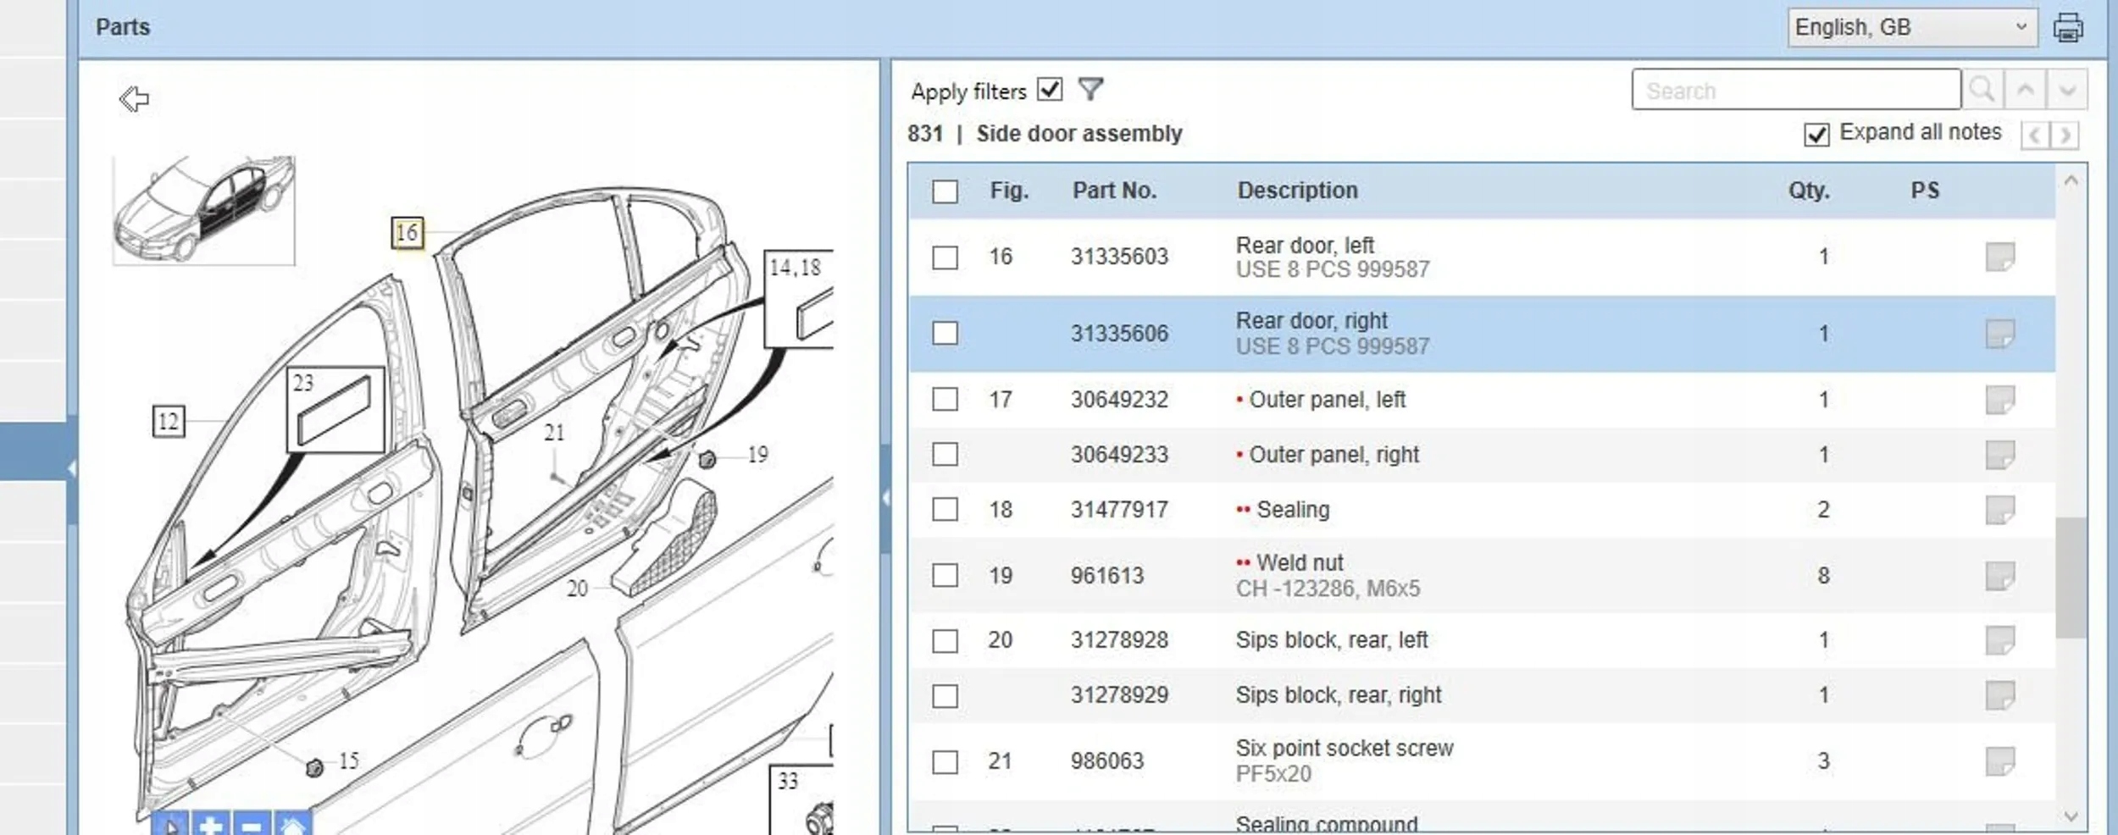
Task: Select callout 20 in the diagram
Action: (577, 589)
